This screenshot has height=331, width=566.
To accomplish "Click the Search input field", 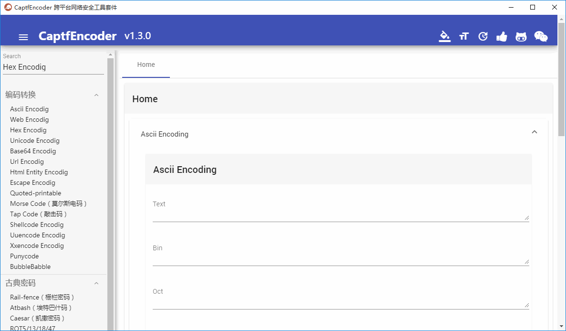I will click(x=53, y=67).
